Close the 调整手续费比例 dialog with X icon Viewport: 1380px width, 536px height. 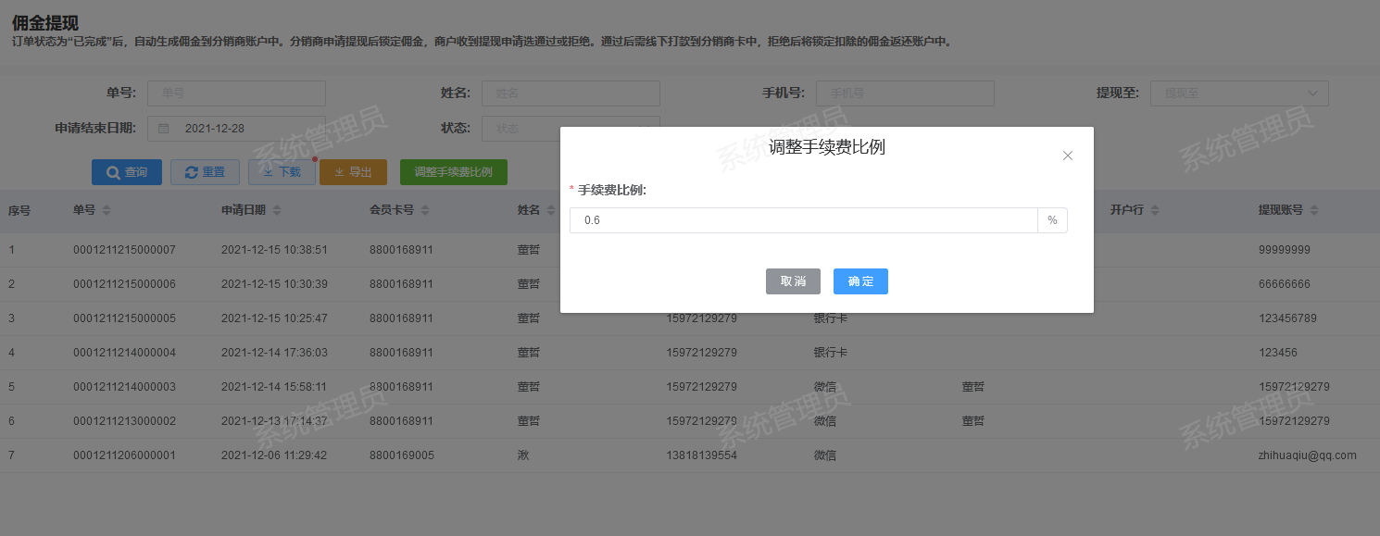pyautogui.click(x=1067, y=156)
